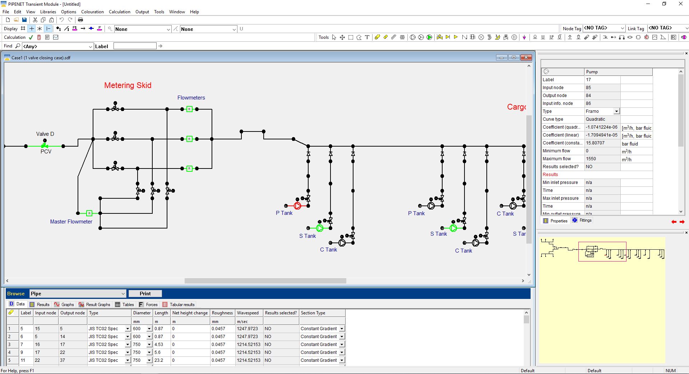Print using the printer toolbar icon
Screen dimensions: 689x374
click(x=80, y=20)
